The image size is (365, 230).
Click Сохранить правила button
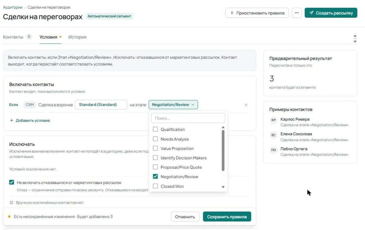tap(227, 217)
